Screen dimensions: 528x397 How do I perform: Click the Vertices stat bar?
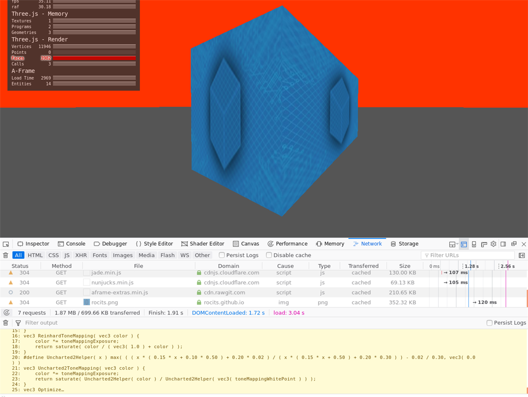[x=94, y=47]
